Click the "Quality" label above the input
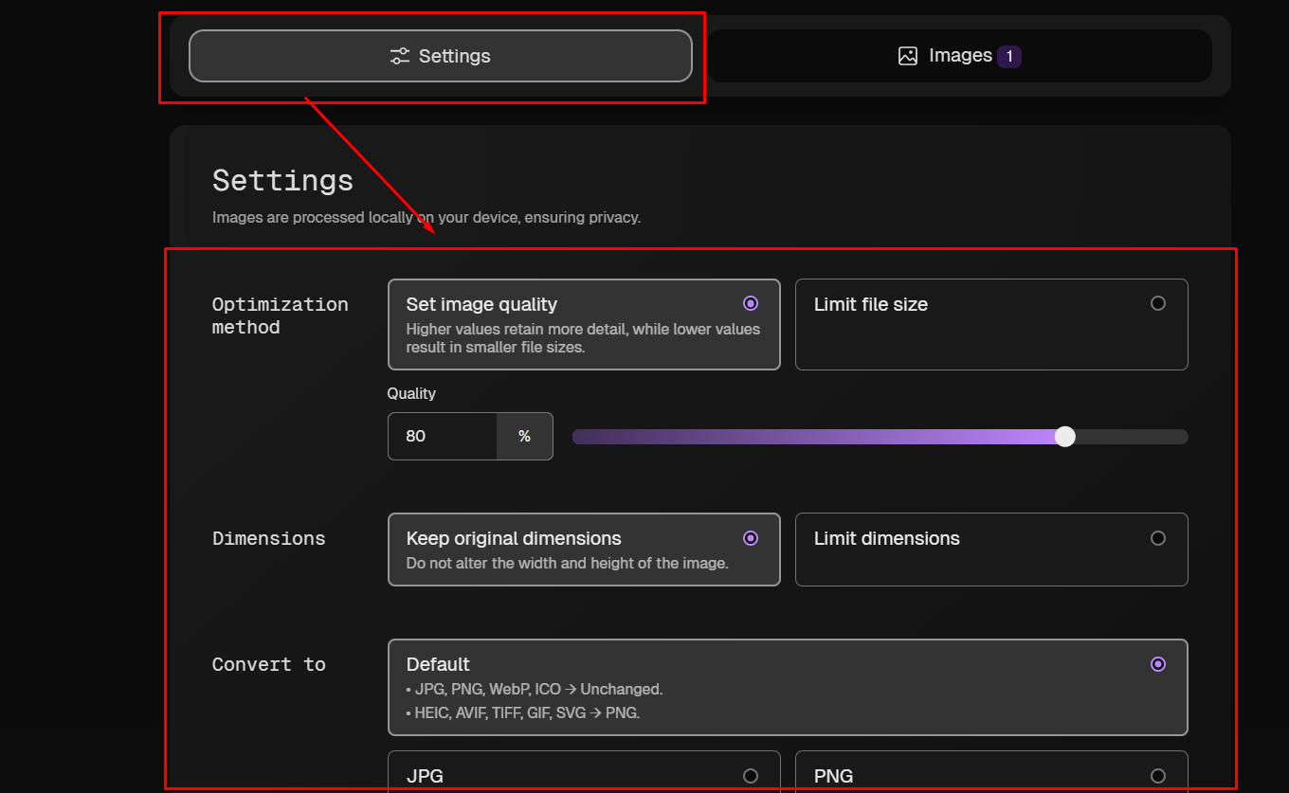Screen dimensions: 1289x793 click(x=411, y=393)
